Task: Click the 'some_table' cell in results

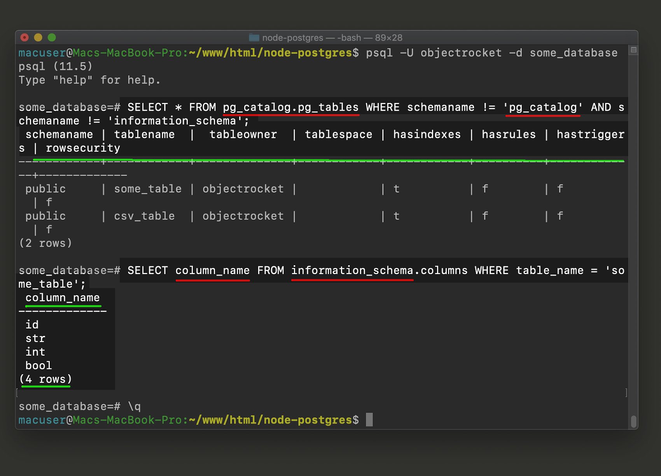Action: point(148,189)
